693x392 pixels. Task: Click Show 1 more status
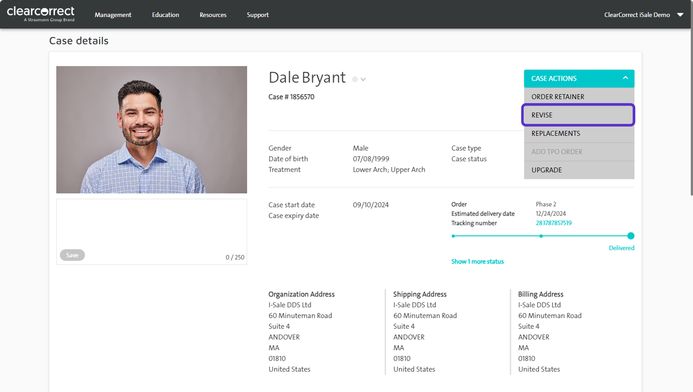tap(477, 261)
